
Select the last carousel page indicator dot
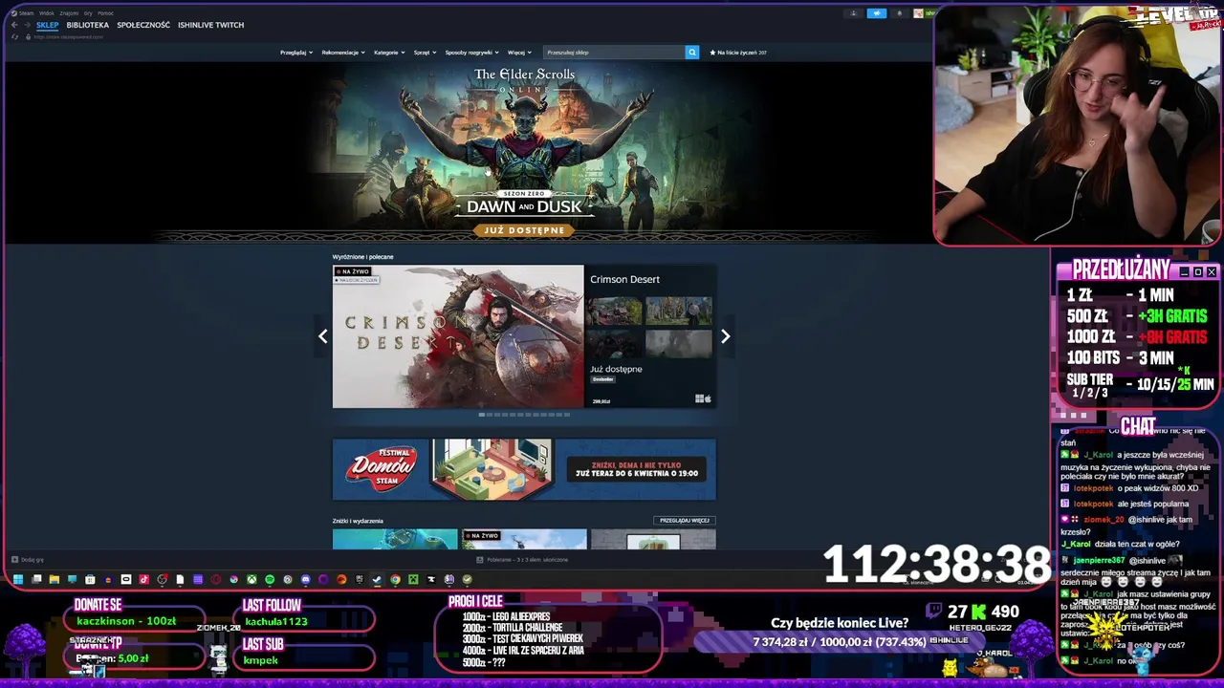pos(567,415)
